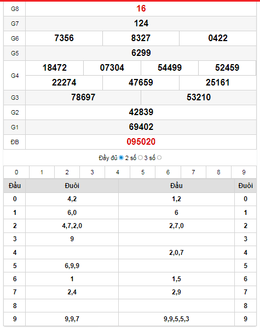The image size is (260, 330).
Task: Click the G4 number 18472
Action: point(55,68)
